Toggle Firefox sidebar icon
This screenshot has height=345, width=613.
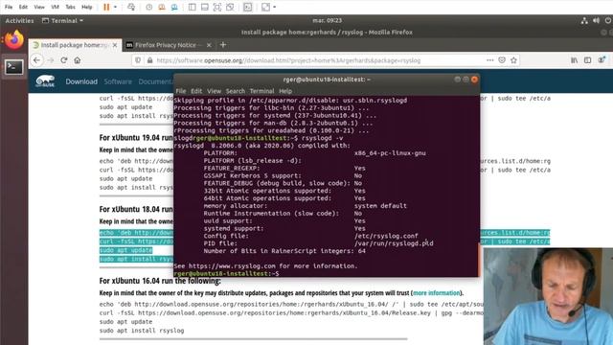pos(587,60)
